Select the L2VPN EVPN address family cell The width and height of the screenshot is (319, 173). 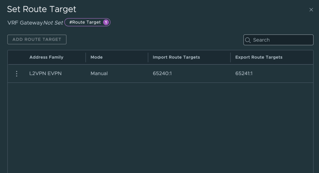[45, 74]
